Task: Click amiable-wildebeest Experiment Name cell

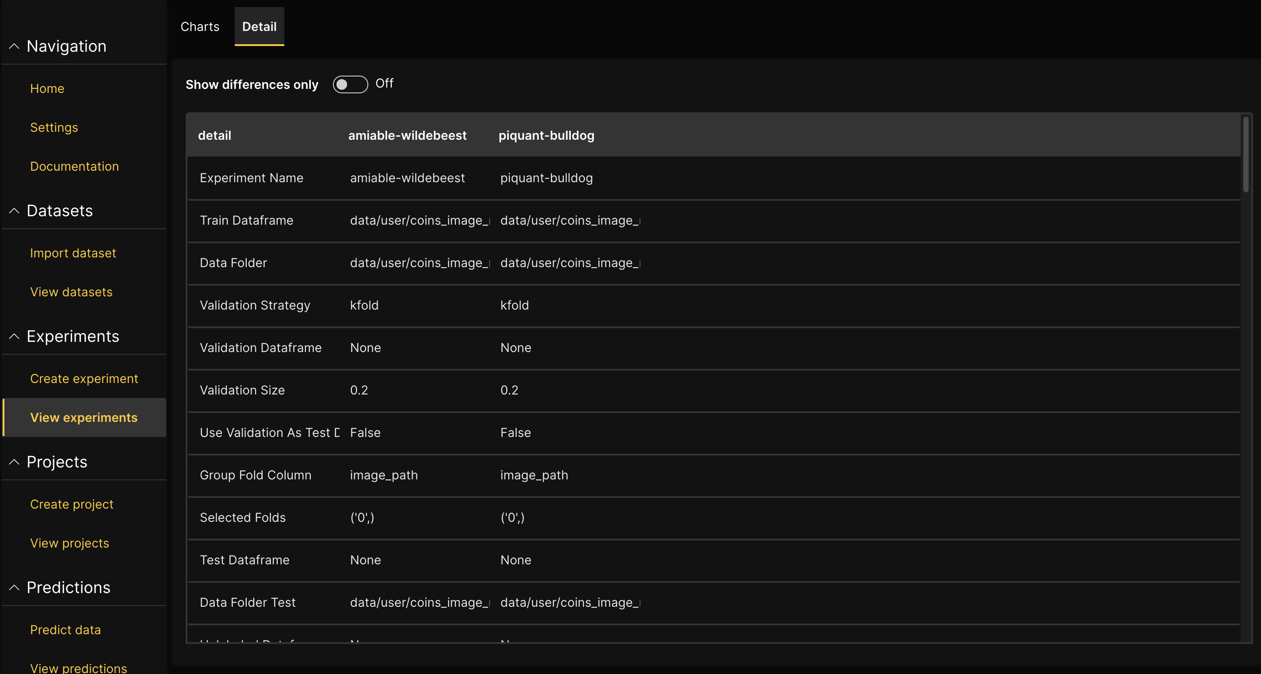Action: (407, 178)
